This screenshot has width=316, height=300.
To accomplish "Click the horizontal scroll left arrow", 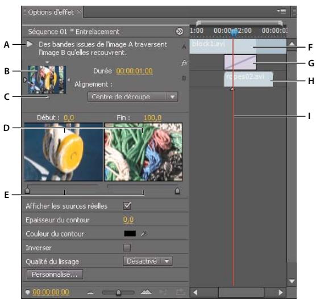I will [195, 292].
